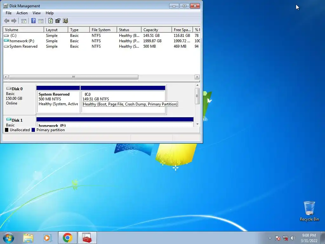The image size is (325, 244).
Task: Click the Properties icon in the toolbar
Action: coord(58,21)
